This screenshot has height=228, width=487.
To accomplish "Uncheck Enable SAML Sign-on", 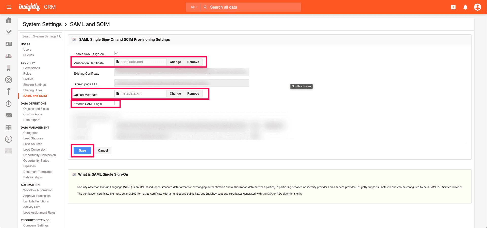I will 116,53.
